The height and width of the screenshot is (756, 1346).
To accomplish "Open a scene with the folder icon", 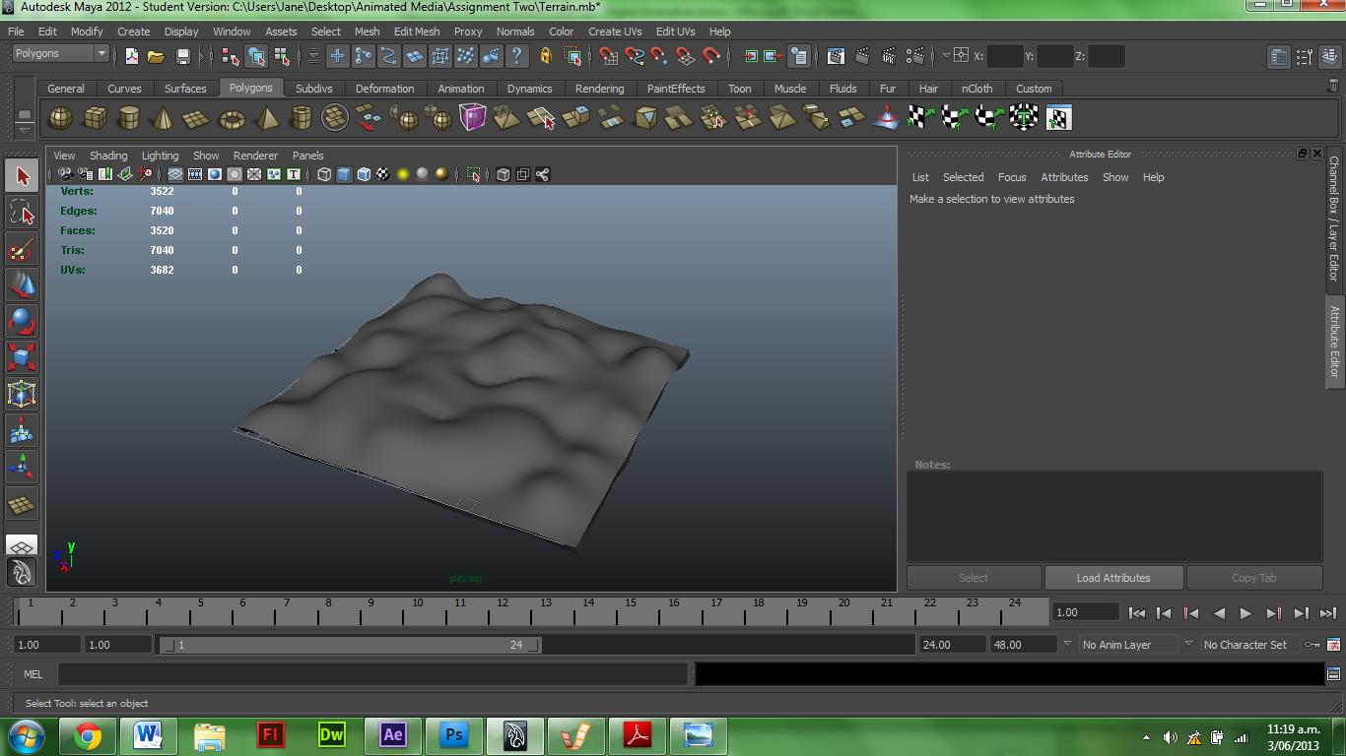I will pyautogui.click(x=156, y=56).
